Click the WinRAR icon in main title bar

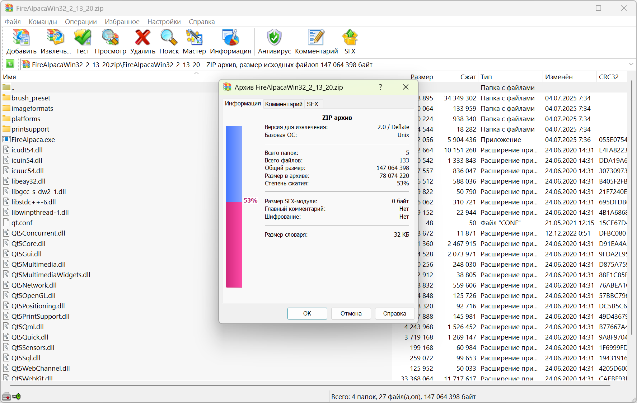9,8
